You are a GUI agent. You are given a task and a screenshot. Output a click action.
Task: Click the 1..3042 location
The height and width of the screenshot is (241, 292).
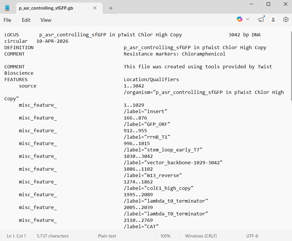[x=134, y=86]
